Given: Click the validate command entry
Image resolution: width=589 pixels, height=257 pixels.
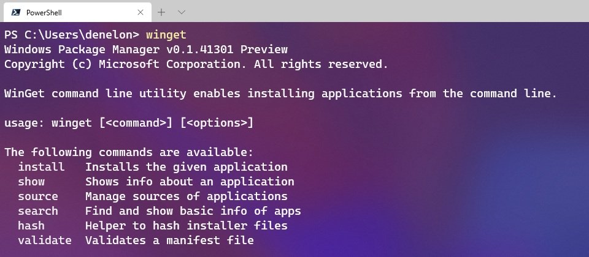Looking at the screenshot, I should 45,240.
